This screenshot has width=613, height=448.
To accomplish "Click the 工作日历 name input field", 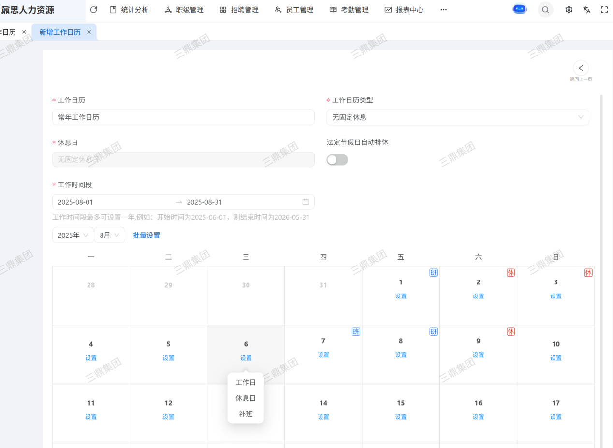I will point(183,117).
